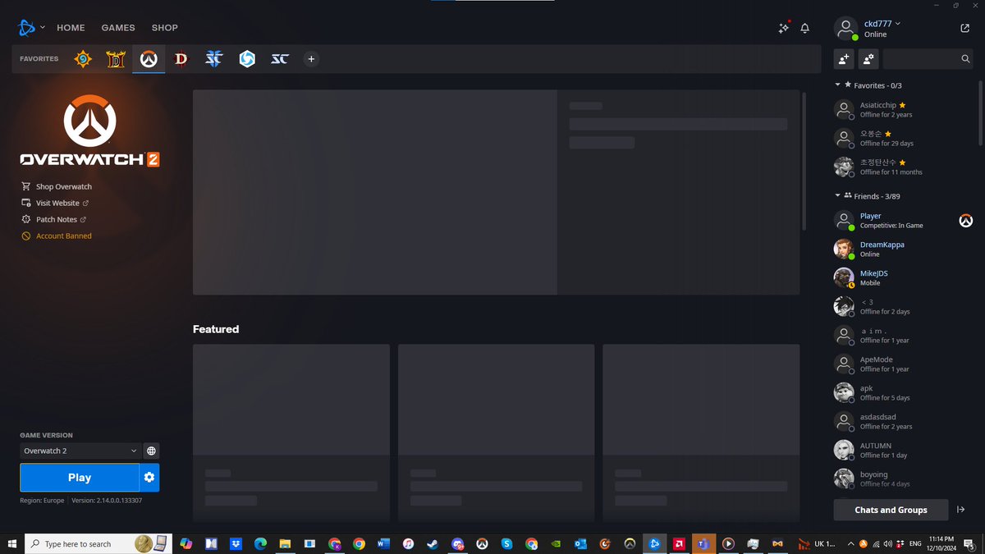Open the GAMES tab

pyautogui.click(x=118, y=28)
